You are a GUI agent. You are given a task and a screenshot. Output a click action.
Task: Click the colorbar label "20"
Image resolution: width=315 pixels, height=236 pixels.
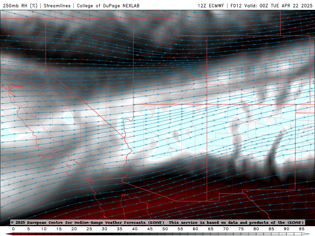(74, 229)
